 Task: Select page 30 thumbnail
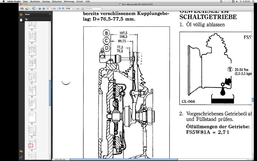[32, 117]
